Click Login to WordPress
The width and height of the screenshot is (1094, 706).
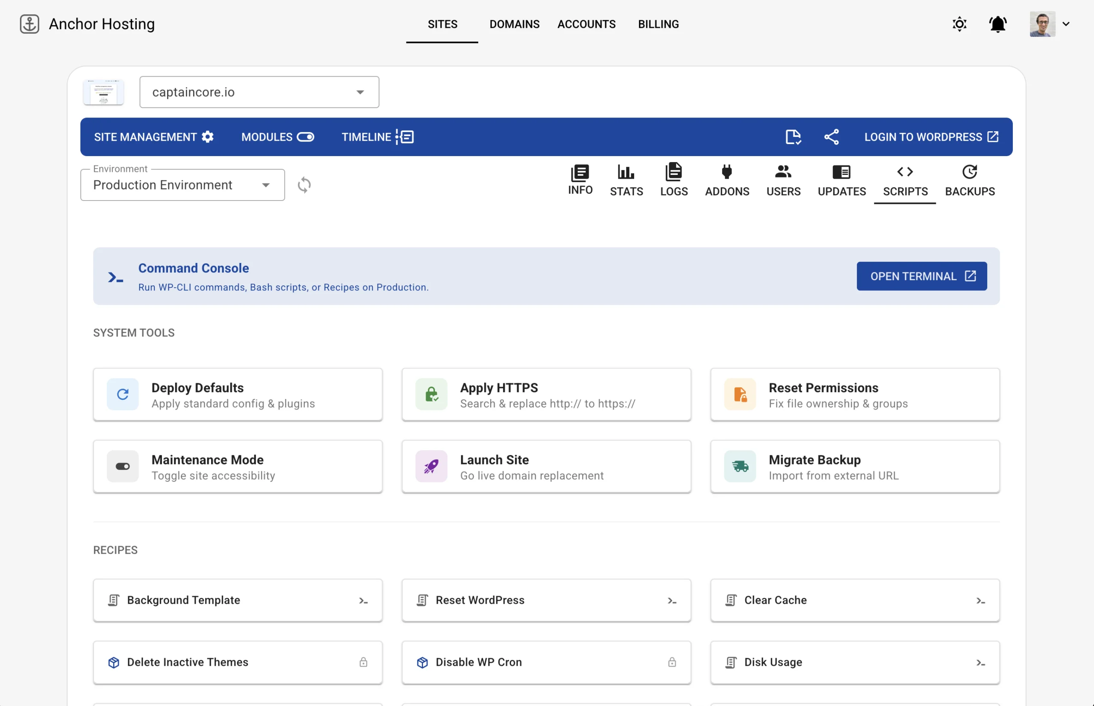[x=931, y=136]
